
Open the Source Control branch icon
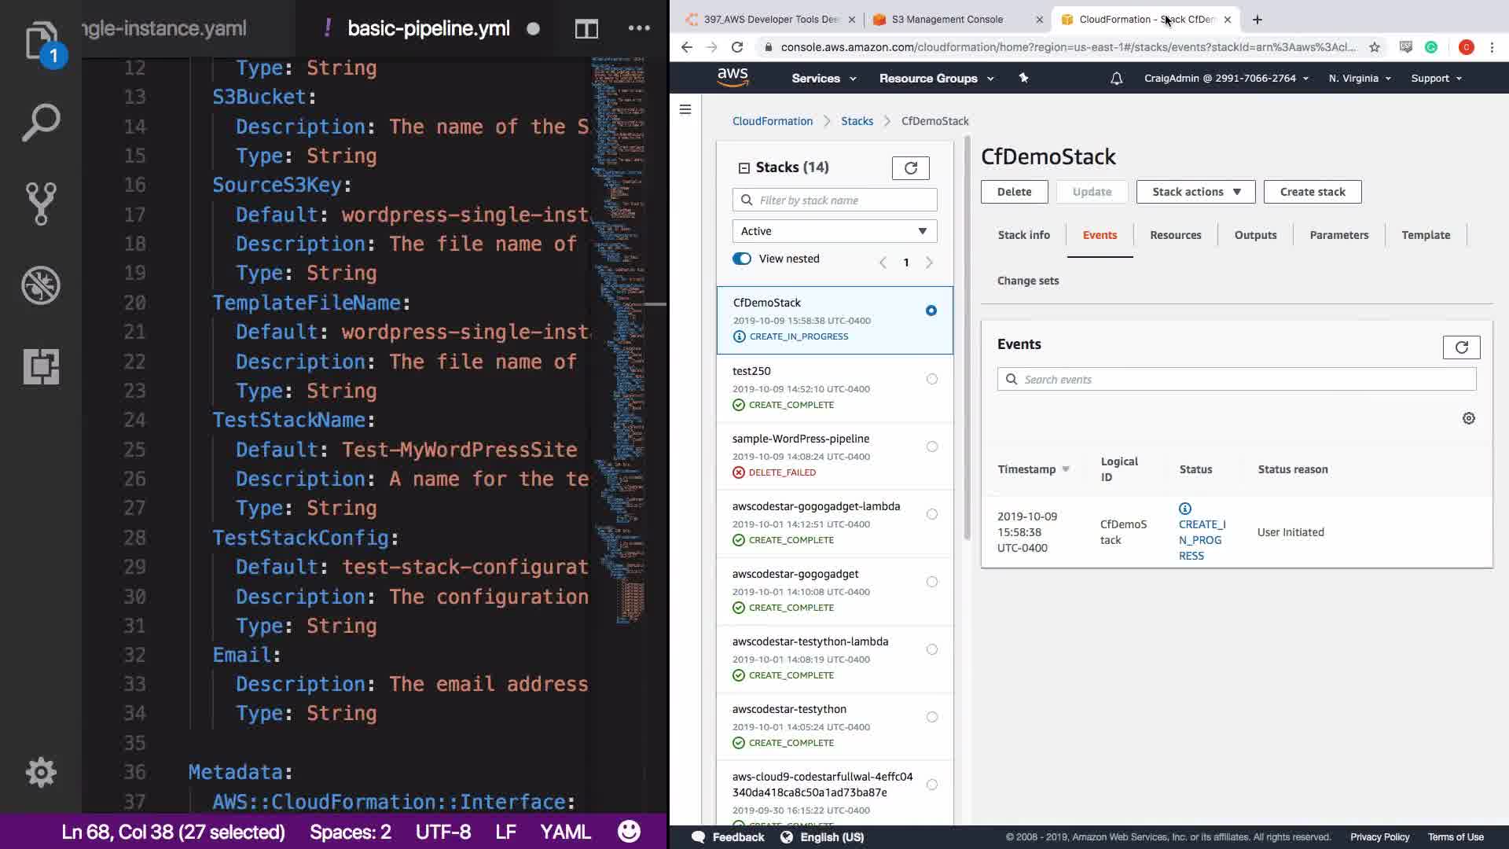pos(41,204)
